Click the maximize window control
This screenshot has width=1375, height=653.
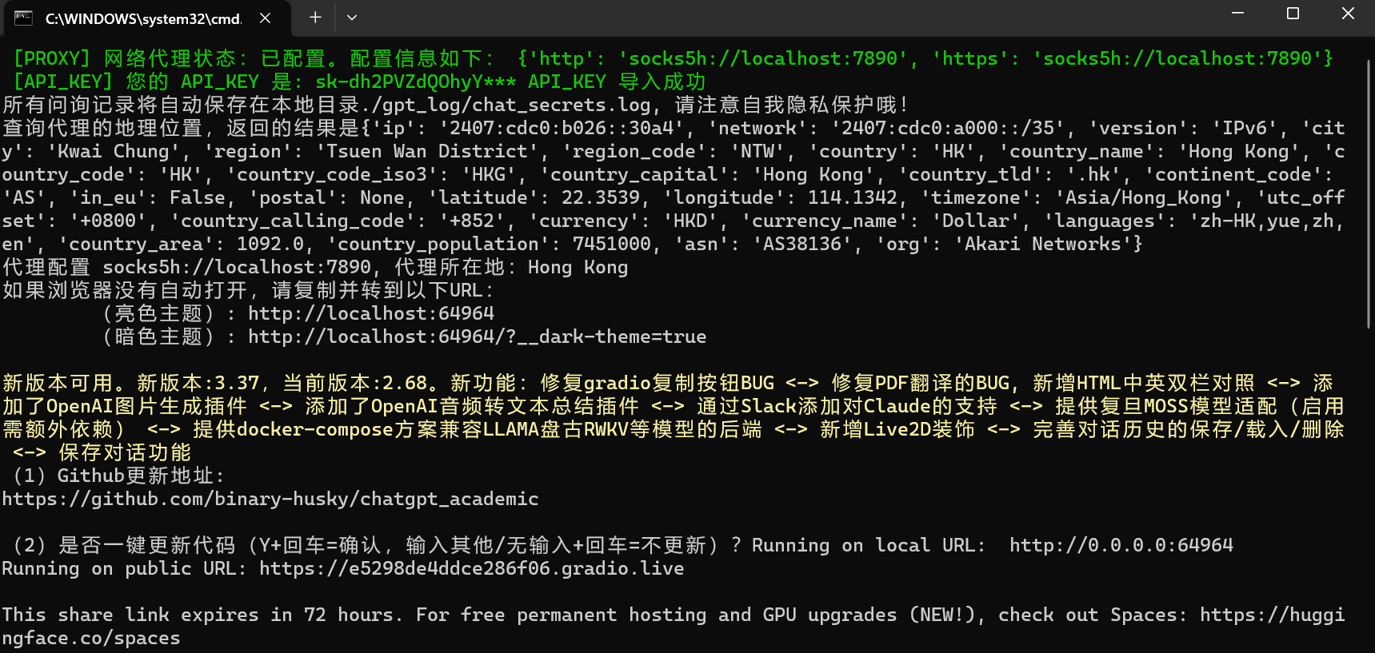coord(1293,14)
